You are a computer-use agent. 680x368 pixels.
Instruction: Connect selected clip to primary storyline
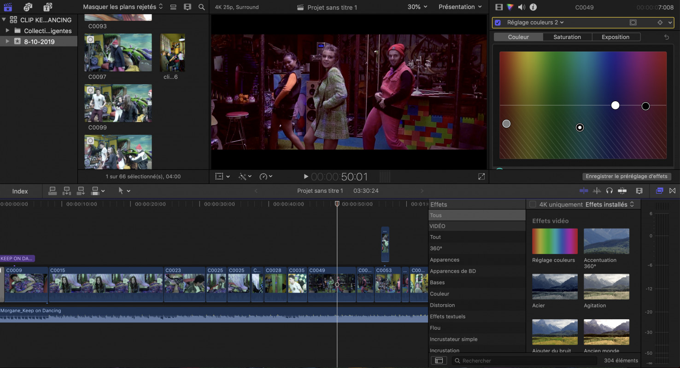53,190
